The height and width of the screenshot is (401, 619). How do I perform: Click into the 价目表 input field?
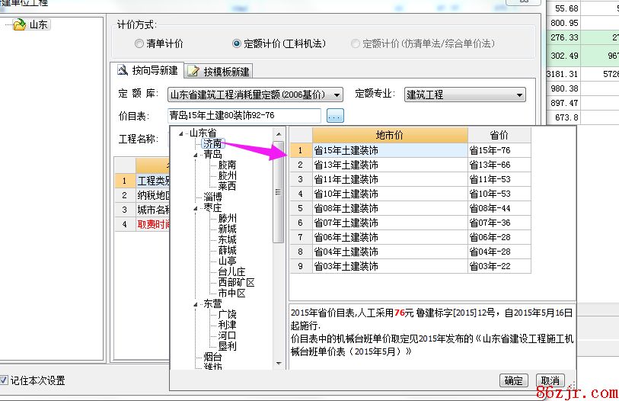pos(244,116)
